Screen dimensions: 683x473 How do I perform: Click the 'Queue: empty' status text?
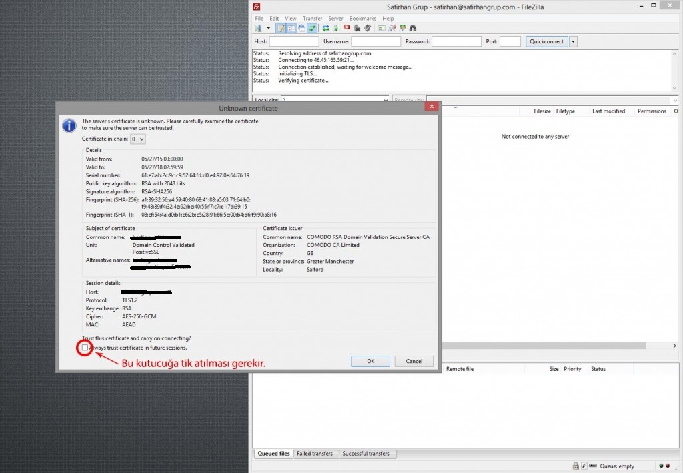pyautogui.click(x=617, y=466)
